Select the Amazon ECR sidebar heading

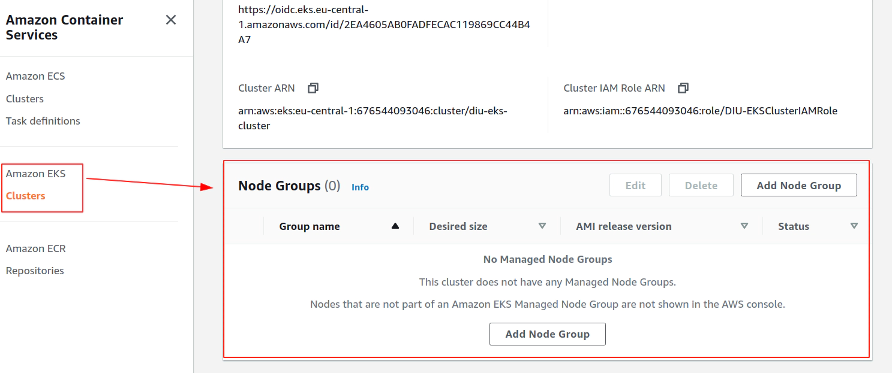(x=36, y=248)
